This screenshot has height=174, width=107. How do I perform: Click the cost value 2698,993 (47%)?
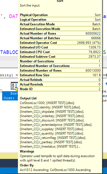[x=89, y=43]
